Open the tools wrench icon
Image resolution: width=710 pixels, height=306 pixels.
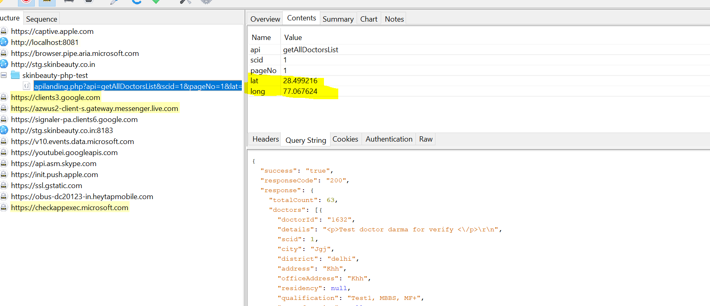[x=185, y=2]
